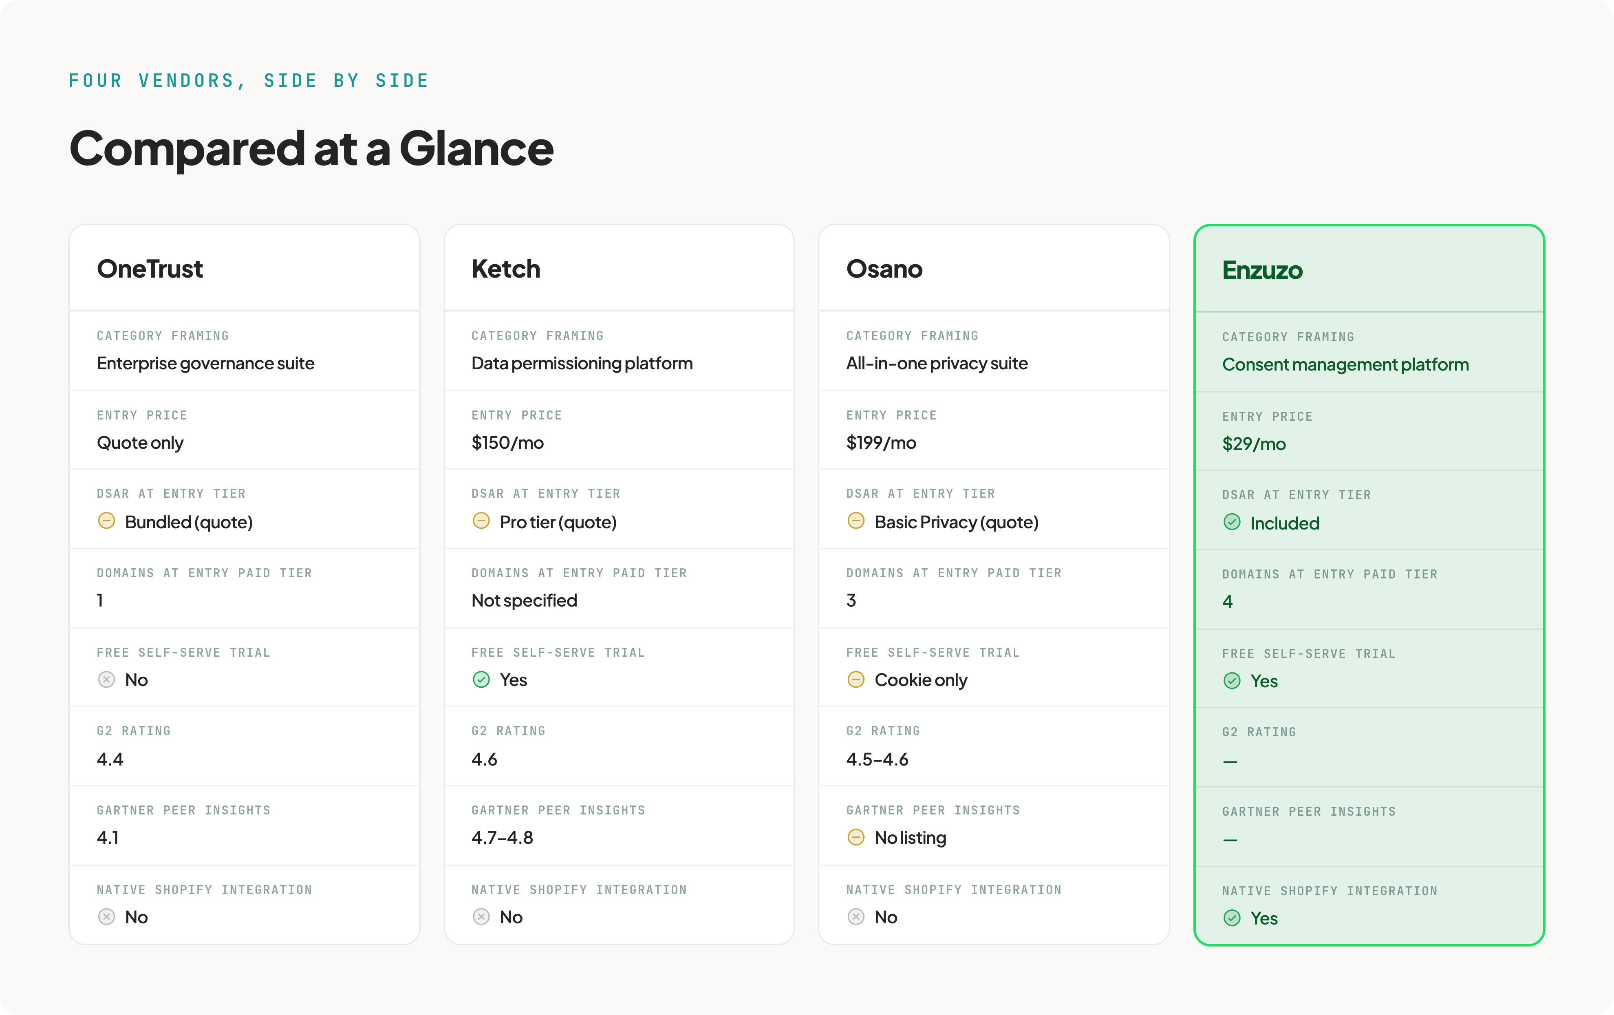Screen dimensions: 1614x1015
Task: Click Osano's G2 rating 4.5–4.6
Action: (x=877, y=759)
